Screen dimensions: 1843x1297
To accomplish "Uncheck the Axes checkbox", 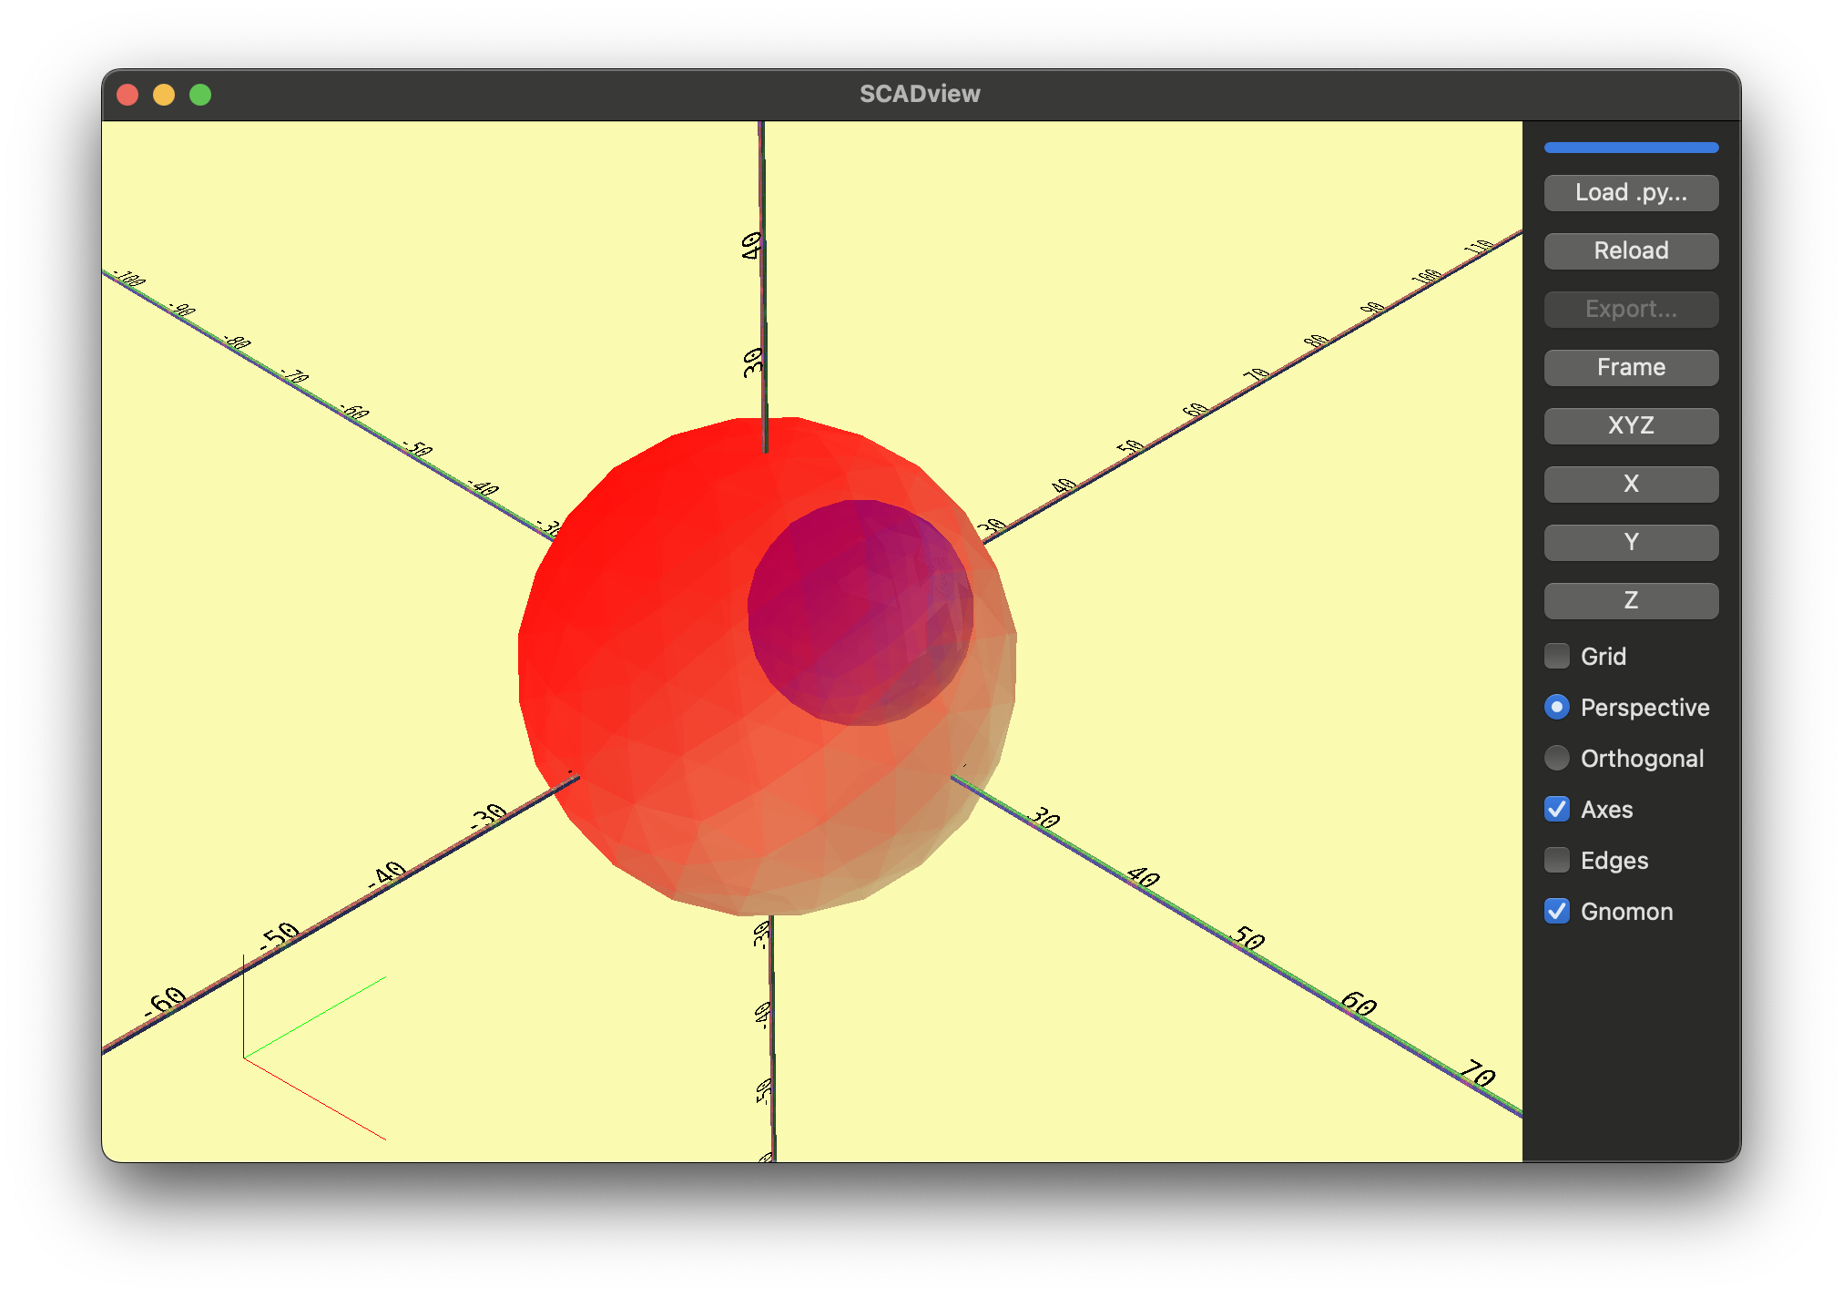I will click(x=1557, y=809).
